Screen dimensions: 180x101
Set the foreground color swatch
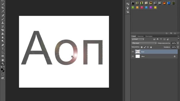pyautogui.click(x=2, y=69)
